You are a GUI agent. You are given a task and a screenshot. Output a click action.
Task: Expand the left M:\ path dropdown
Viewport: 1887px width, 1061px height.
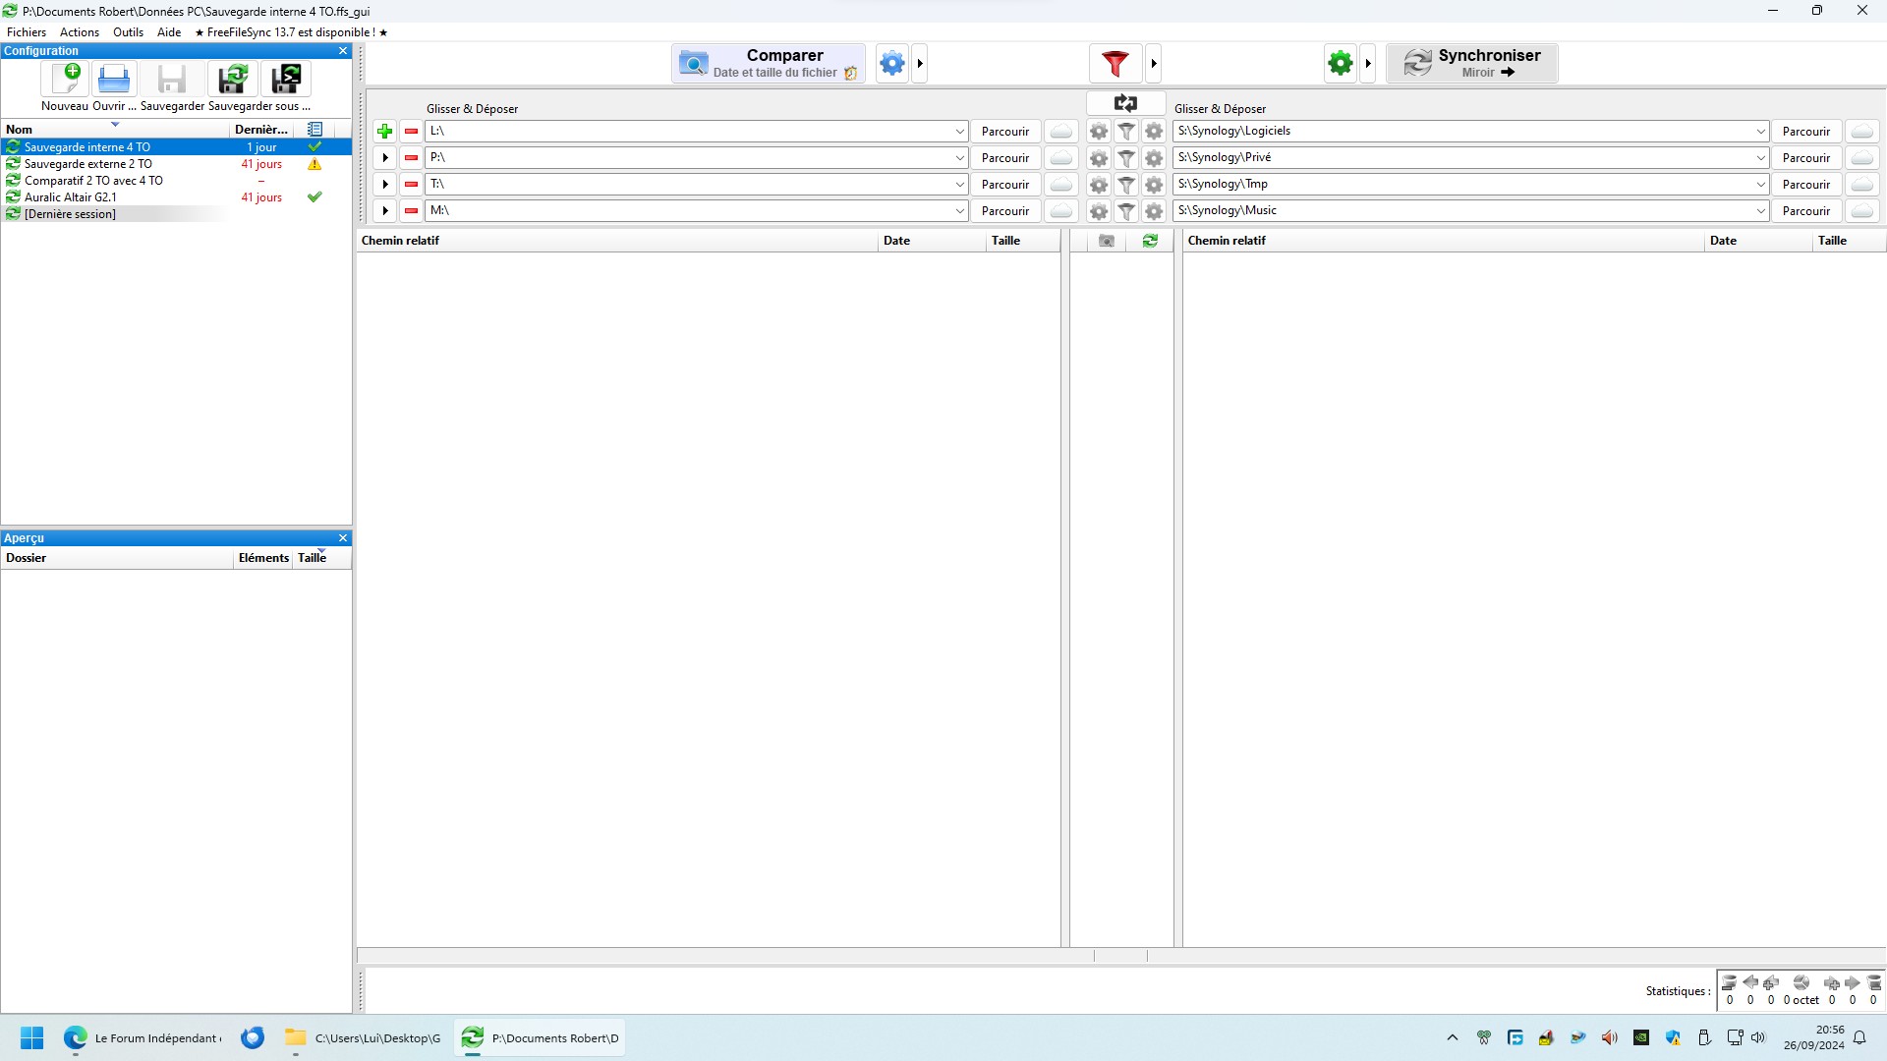960,211
